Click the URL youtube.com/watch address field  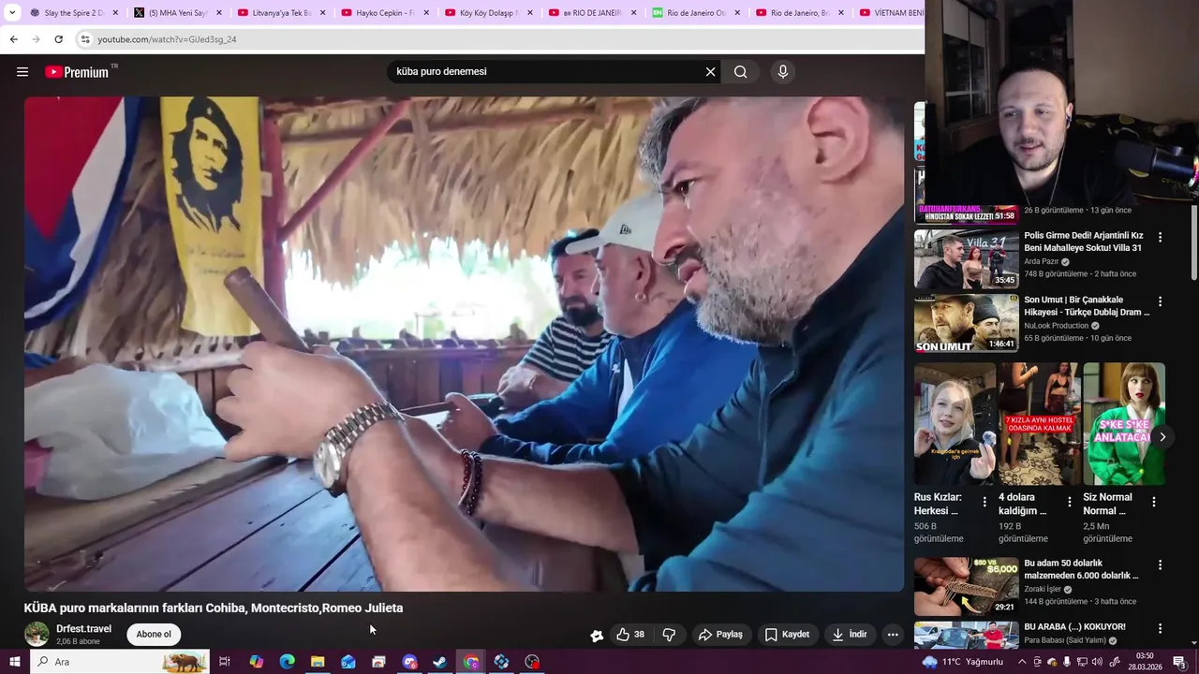click(x=167, y=39)
